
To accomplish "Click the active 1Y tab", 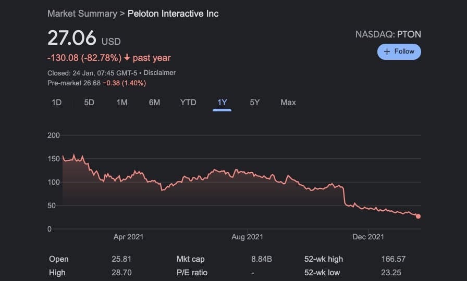I will (x=222, y=103).
